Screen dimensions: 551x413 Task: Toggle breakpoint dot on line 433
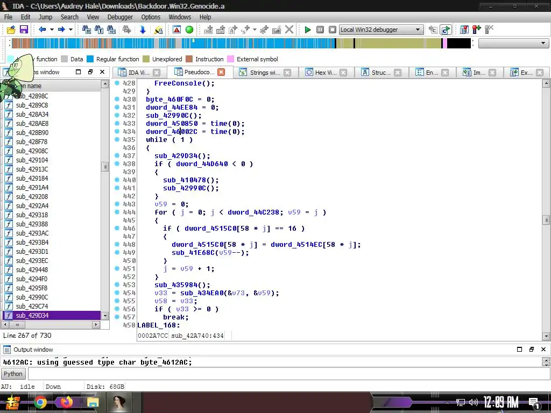[117, 123]
